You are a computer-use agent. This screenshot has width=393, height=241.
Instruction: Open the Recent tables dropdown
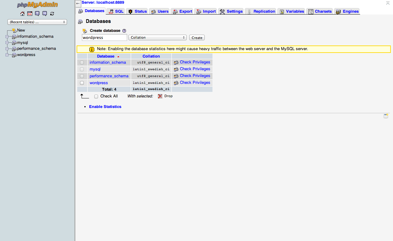(x=37, y=22)
